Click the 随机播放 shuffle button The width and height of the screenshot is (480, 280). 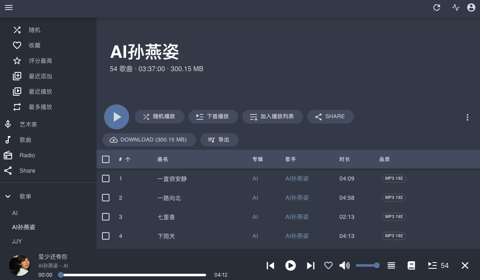click(159, 116)
